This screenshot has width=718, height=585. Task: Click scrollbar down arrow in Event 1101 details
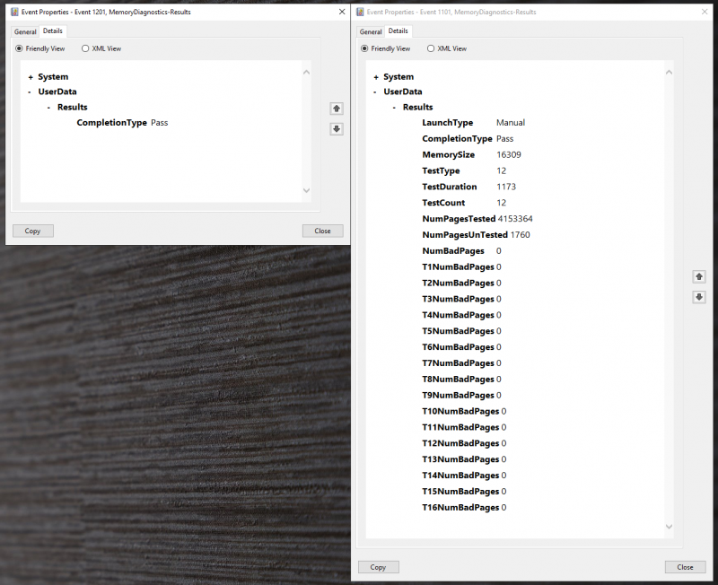(669, 528)
